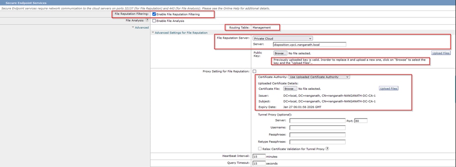Browse for a Certificate File
Image resolution: width=456 pixels, height=167 pixels.
pos(290,89)
